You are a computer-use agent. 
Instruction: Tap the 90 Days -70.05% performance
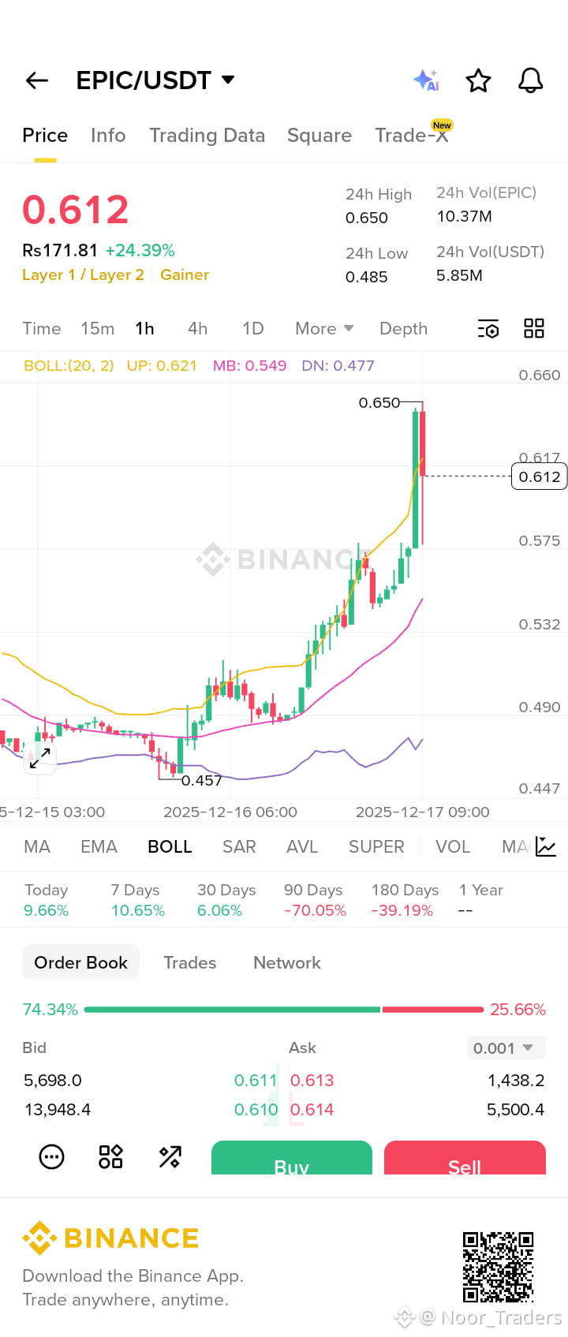point(315,900)
